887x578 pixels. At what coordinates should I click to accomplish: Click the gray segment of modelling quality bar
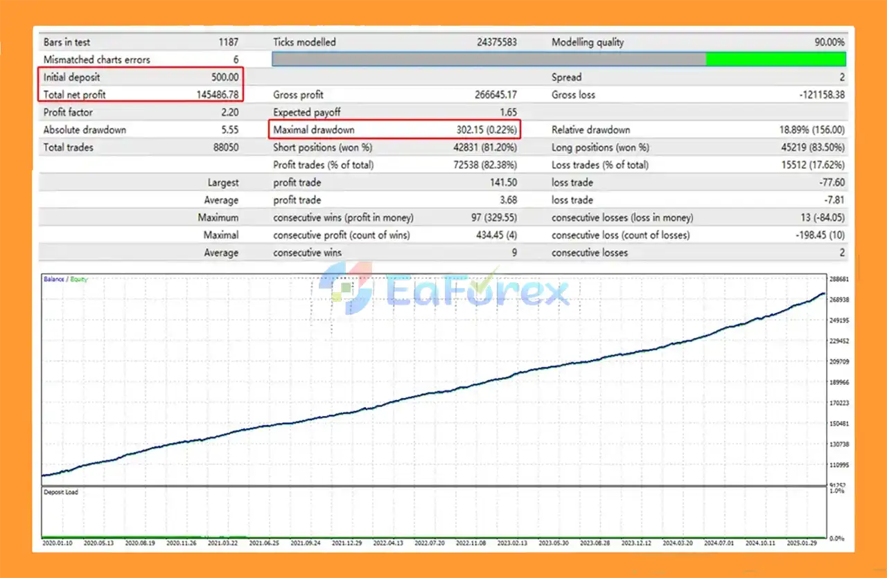pos(489,60)
